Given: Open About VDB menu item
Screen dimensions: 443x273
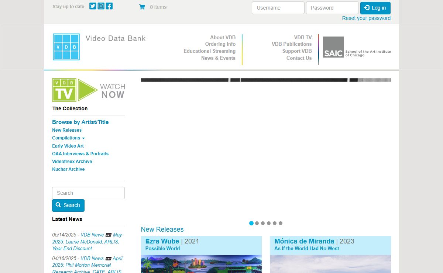Looking at the screenshot, I should pos(223,37).
